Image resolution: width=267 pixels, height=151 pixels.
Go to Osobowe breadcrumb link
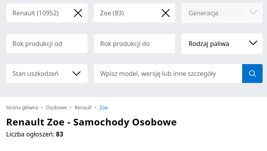coord(56,108)
